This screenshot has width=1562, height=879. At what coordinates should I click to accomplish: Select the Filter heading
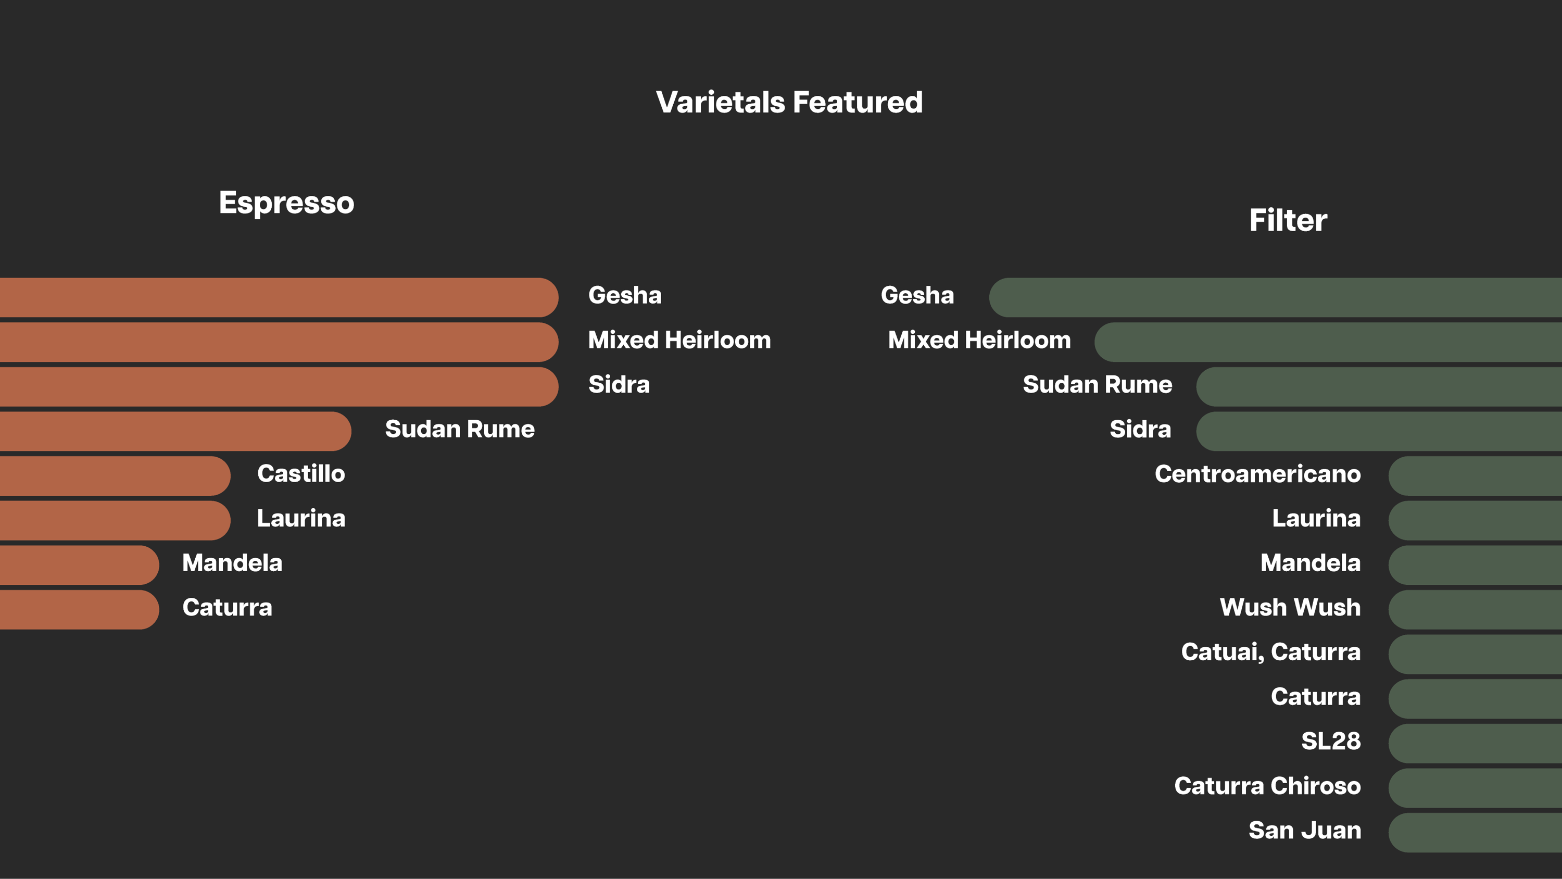point(1288,220)
